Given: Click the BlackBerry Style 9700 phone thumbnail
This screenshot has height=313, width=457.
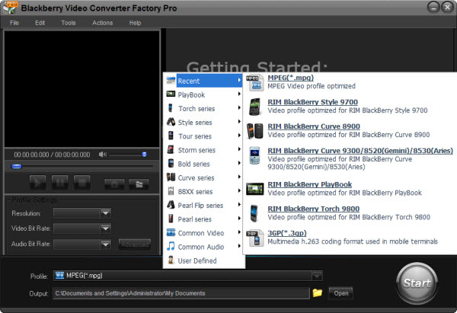Looking at the screenshot, I should [254, 107].
